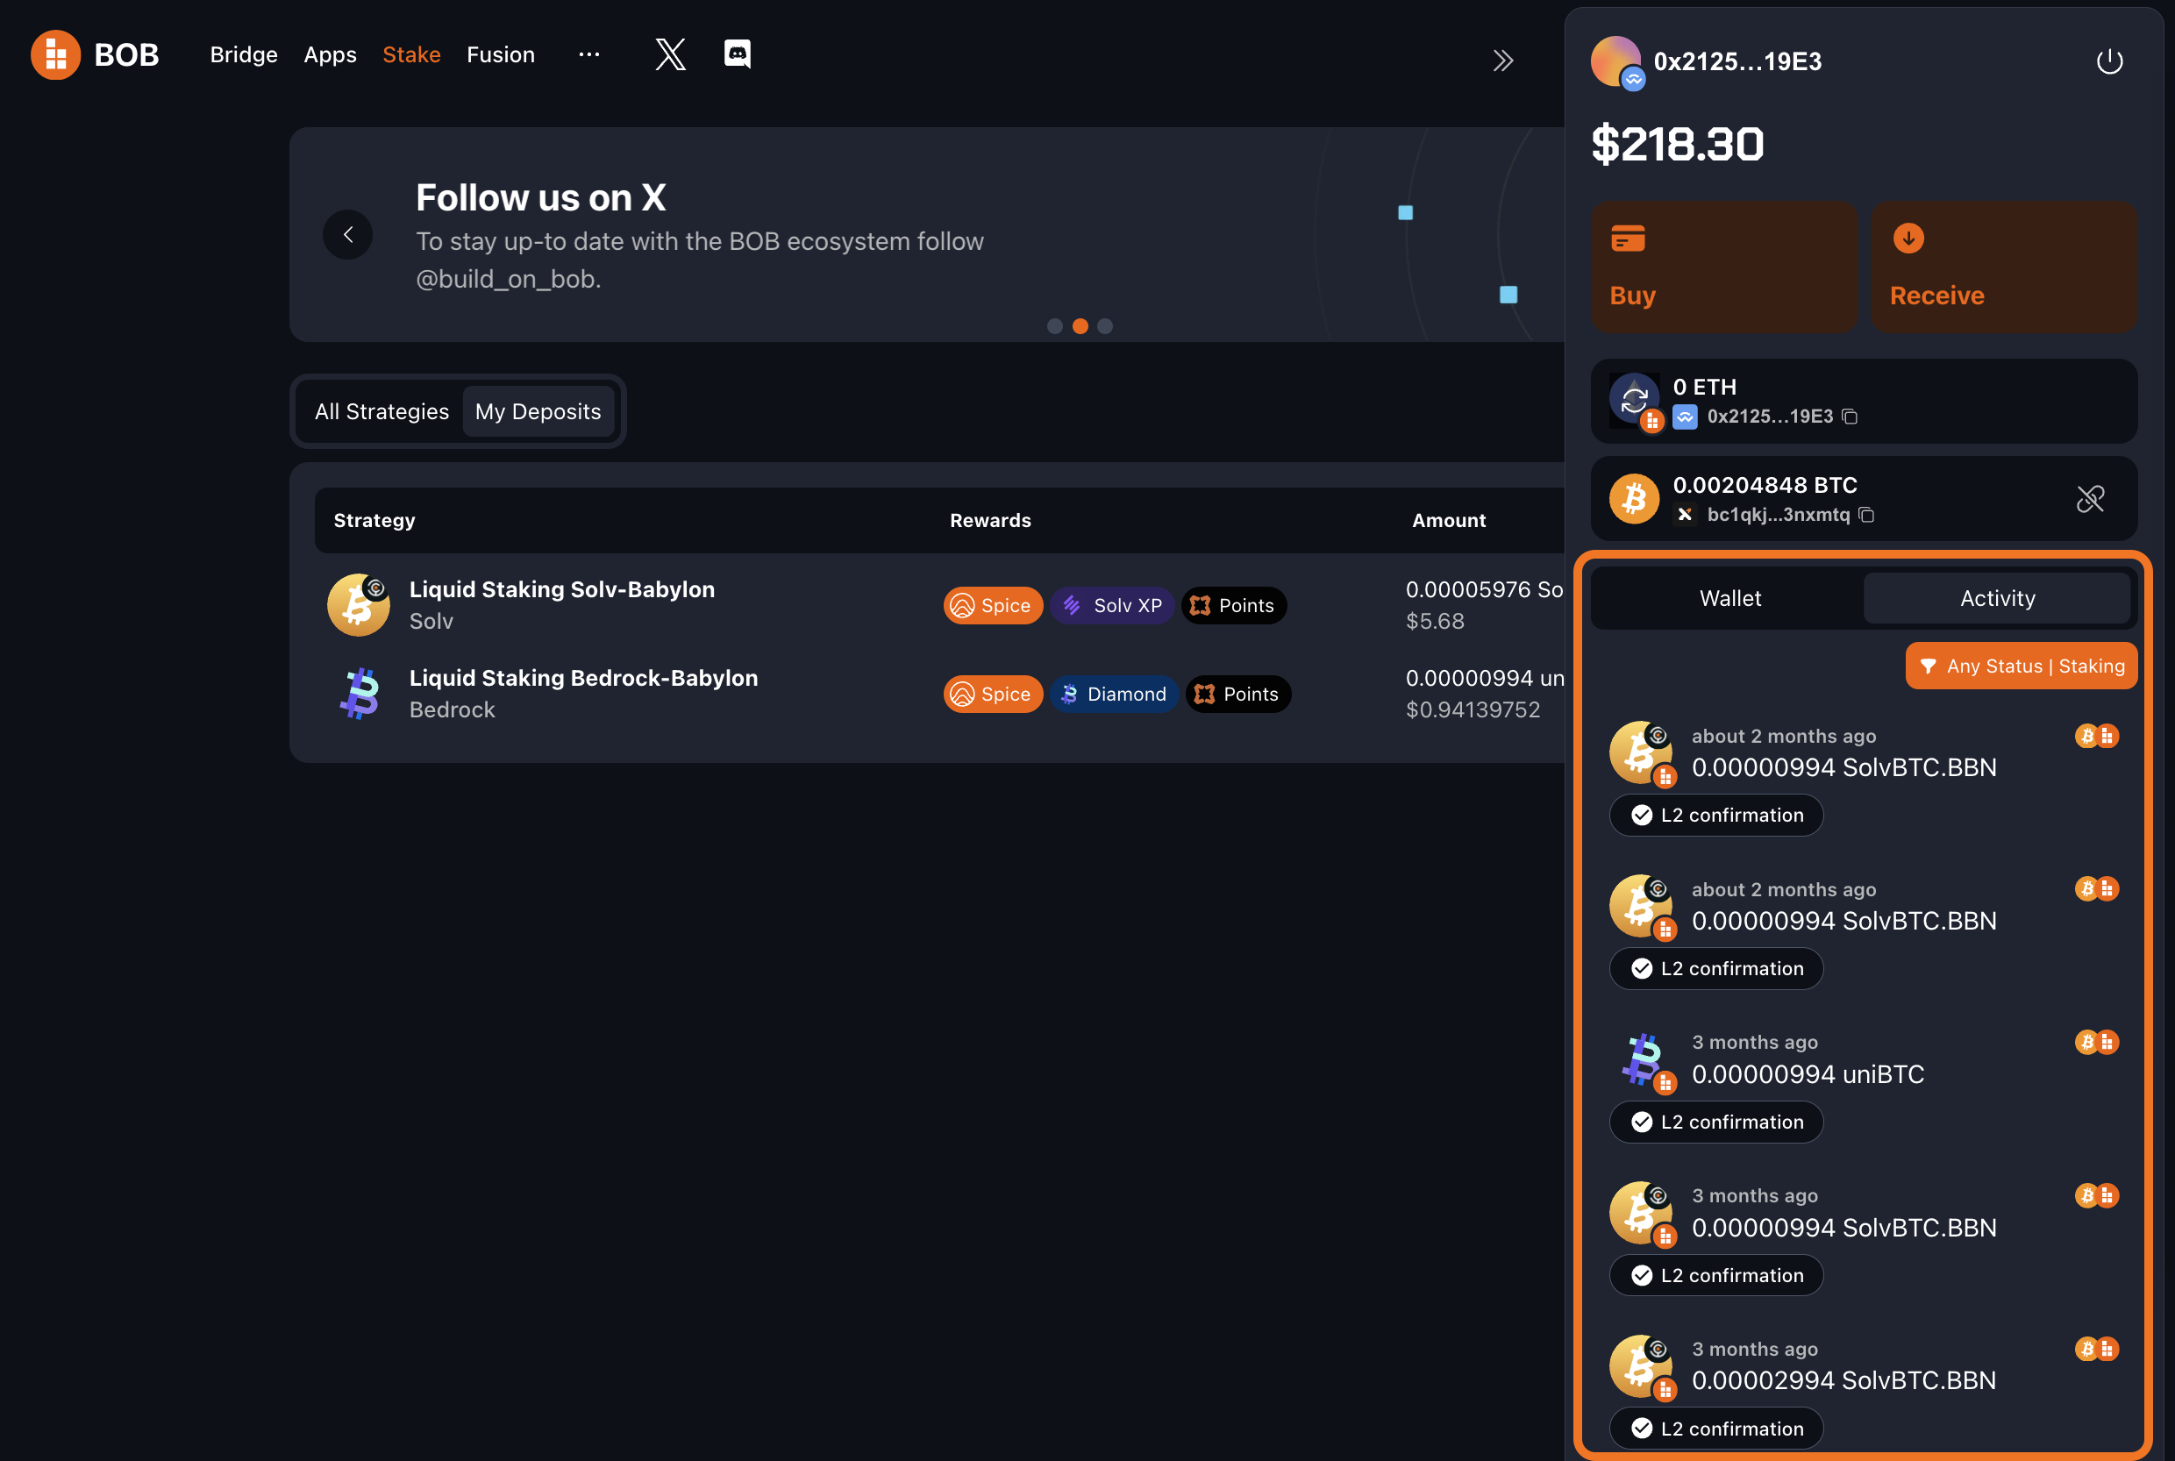Click the 0.00204848 BTC balance text

point(1765,486)
